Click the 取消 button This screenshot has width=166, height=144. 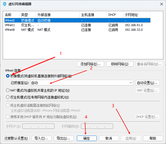109,138
